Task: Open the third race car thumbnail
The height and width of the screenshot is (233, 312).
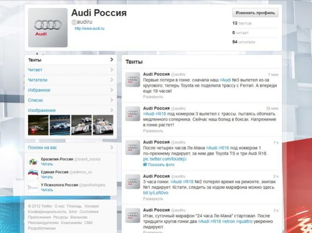Action: pos(82,125)
